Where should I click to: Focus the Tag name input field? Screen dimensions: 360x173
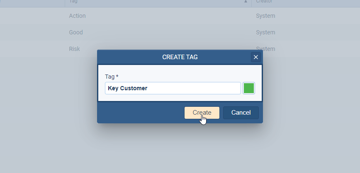(x=173, y=88)
